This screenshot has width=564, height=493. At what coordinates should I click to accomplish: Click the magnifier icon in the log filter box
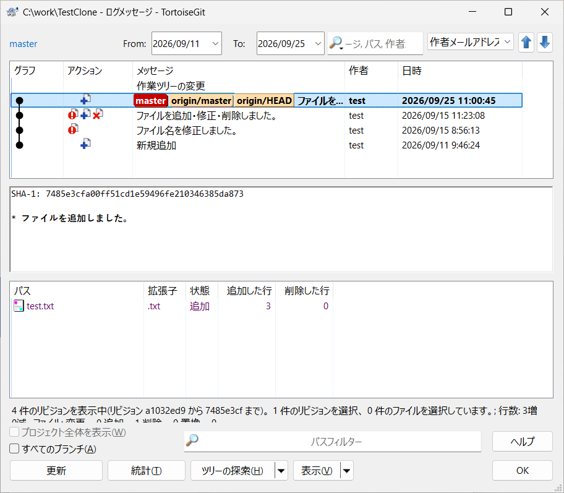[x=336, y=43]
